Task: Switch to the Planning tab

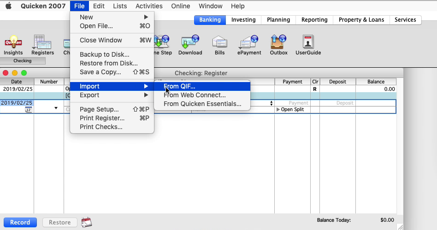Action: (x=278, y=20)
